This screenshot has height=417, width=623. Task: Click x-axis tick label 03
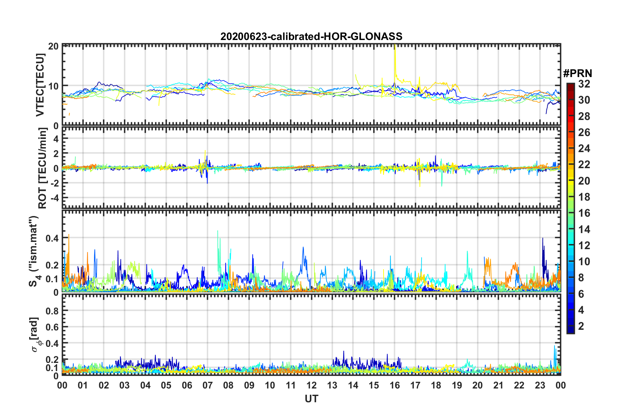click(124, 385)
